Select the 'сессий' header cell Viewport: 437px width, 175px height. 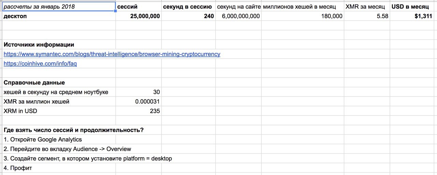[139, 6]
